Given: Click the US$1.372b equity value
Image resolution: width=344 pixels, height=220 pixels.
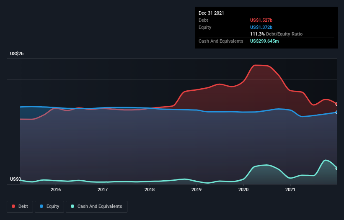Looking at the screenshot, I should pyautogui.click(x=261, y=27).
